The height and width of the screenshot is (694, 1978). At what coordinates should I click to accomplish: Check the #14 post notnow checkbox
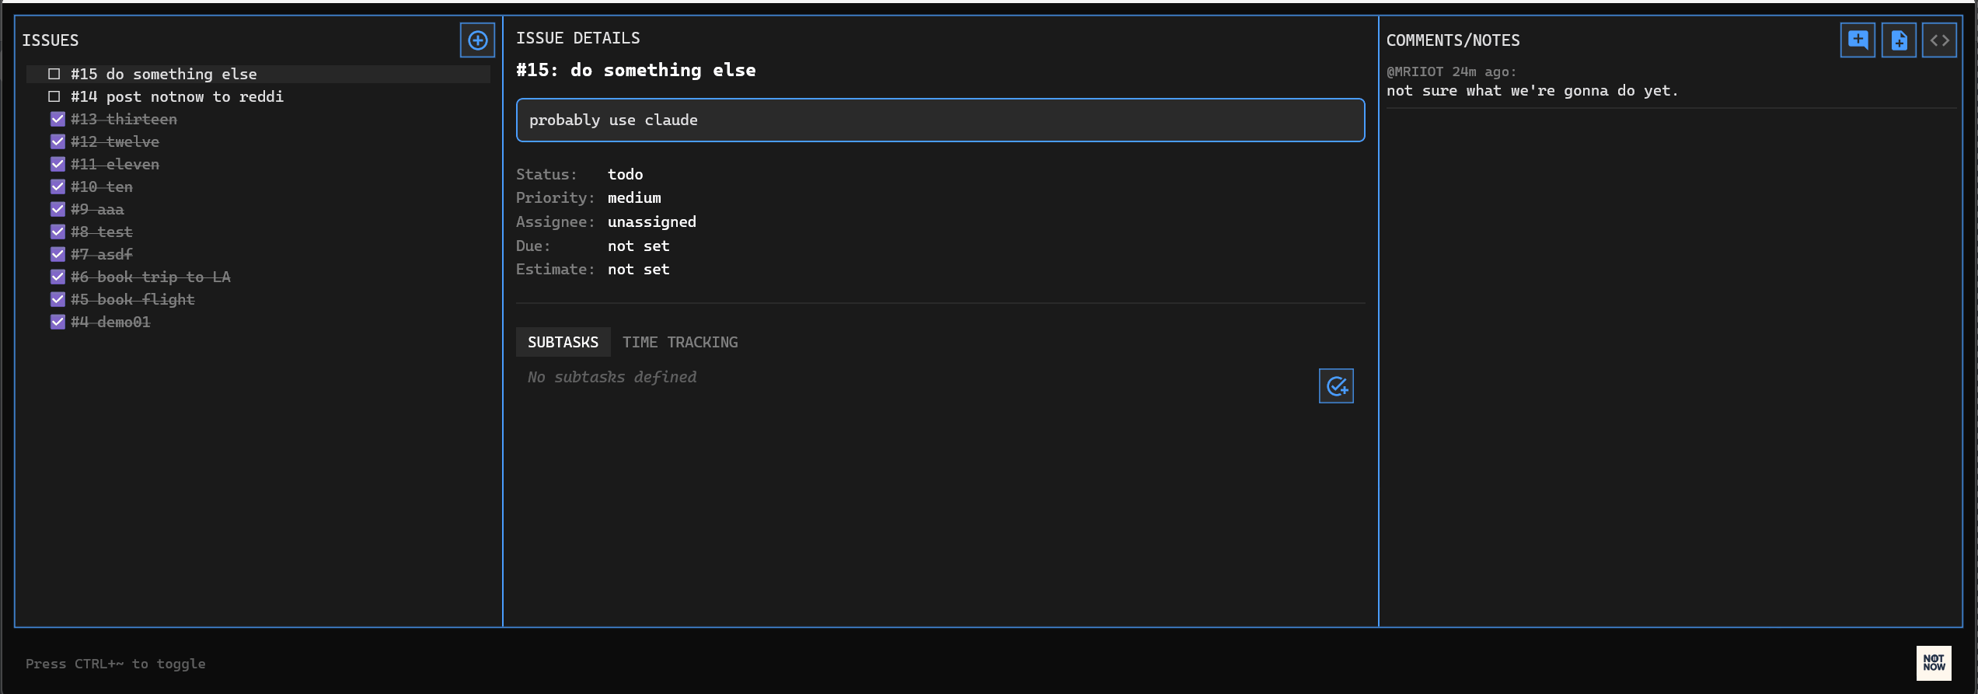54,96
